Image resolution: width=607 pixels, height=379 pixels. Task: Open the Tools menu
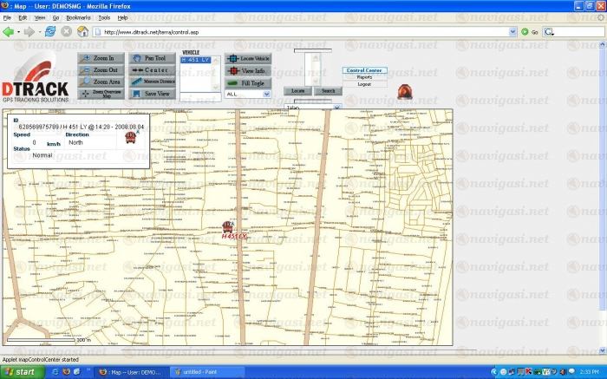coord(104,17)
